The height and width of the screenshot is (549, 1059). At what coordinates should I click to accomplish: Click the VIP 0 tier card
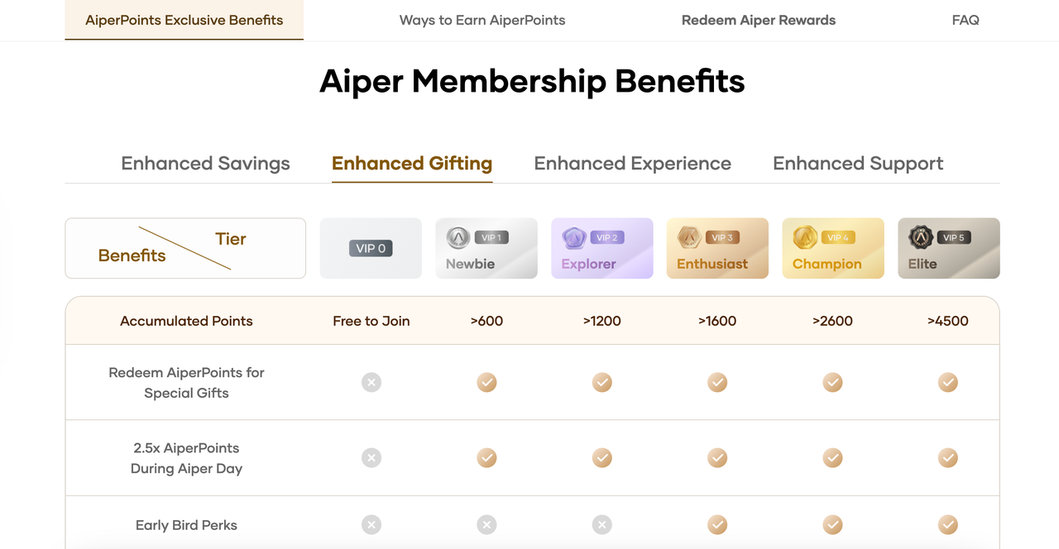(371, 248)
